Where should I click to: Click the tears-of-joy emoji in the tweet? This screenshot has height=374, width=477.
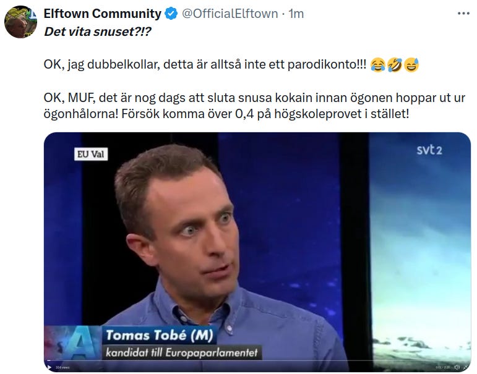pos(378,65)
